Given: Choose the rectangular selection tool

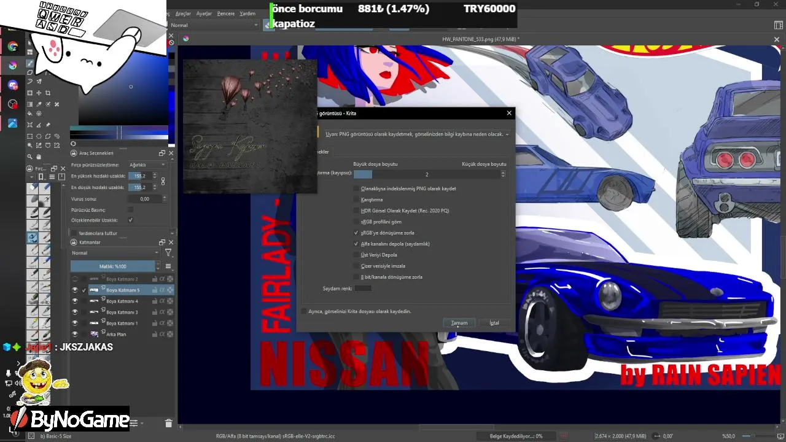Looking at the screenshot, I should pos(29,136).
